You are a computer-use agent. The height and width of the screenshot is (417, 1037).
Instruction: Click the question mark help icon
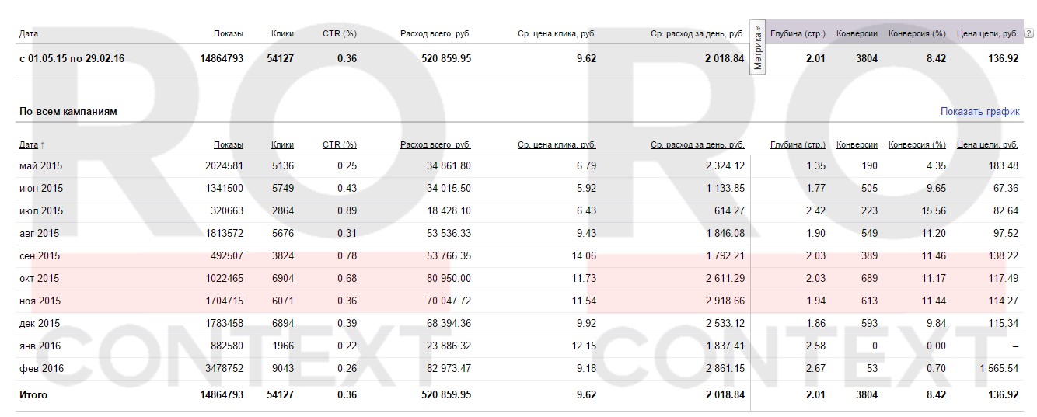point(1028,34)
